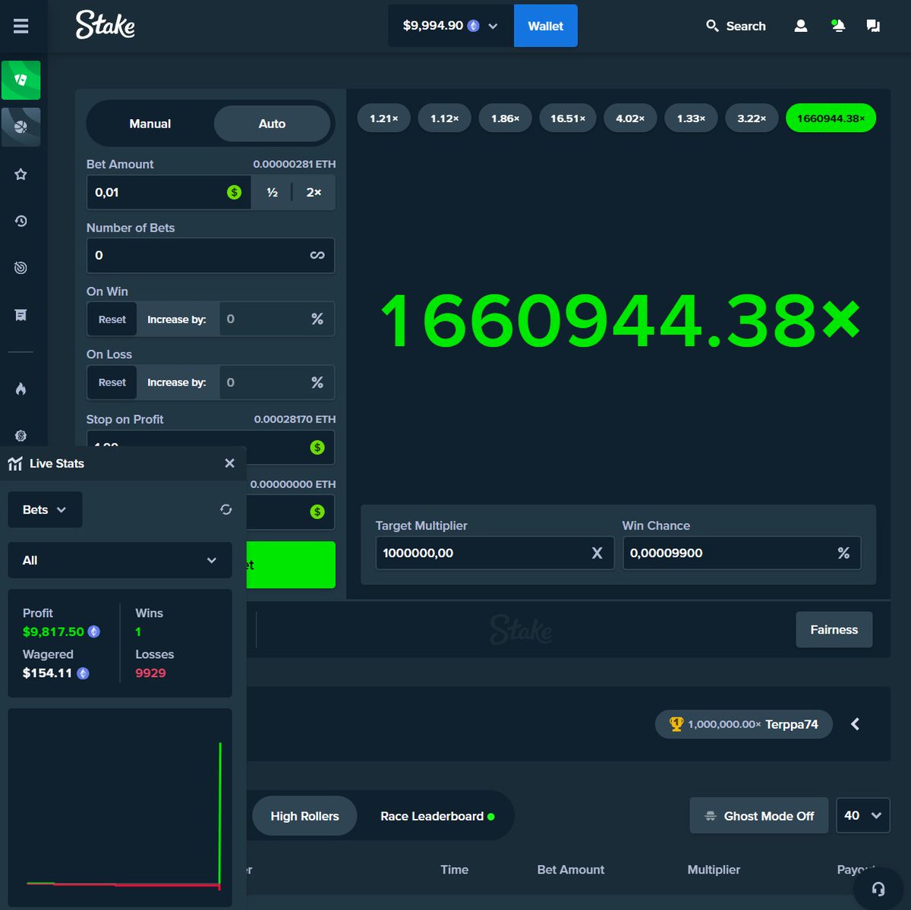911x910 pixels.
Task: Focus the Target Multiplier field
Action: (x=494, y=553)
